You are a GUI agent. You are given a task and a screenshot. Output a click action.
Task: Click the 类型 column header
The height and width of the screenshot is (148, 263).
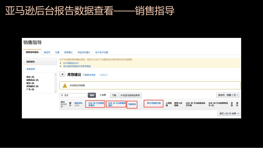coord(232,104)
